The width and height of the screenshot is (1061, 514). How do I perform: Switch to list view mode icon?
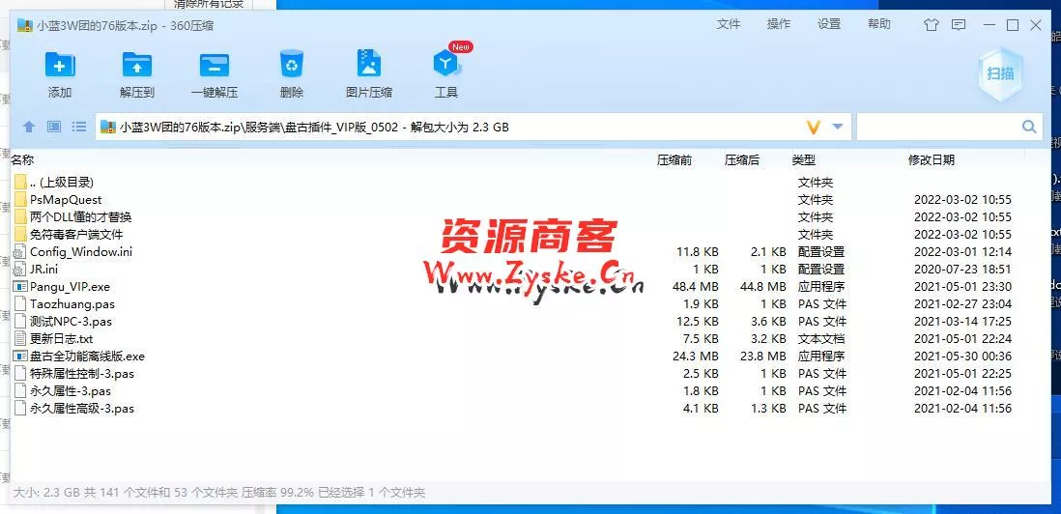point(79,127)
